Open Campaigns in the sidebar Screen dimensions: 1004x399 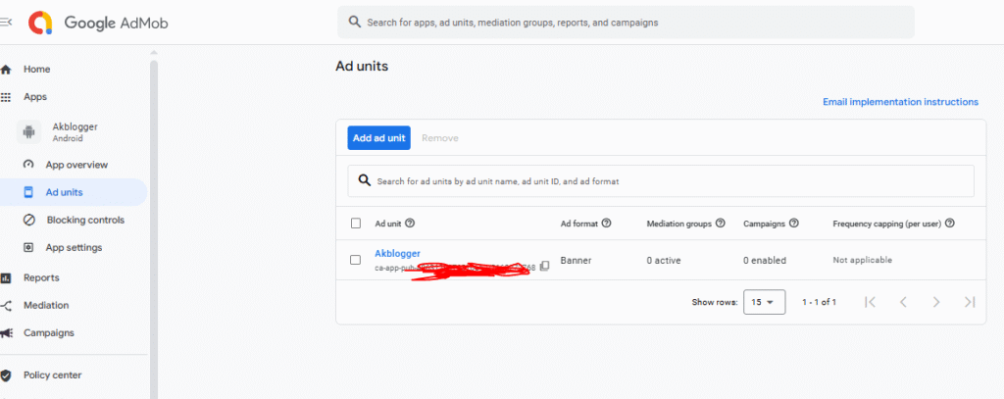tap(49, 333)
